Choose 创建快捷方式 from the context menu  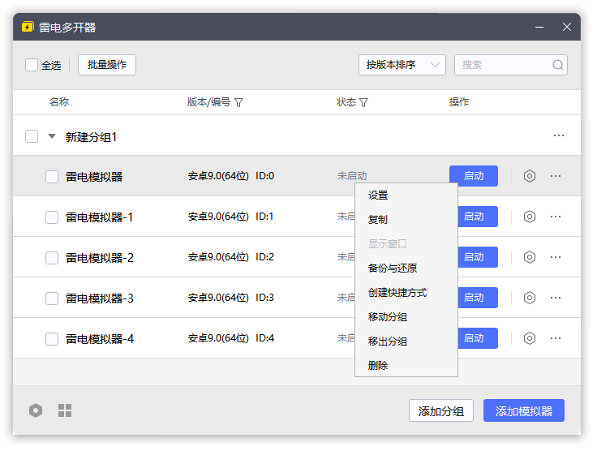coord(397,293)
